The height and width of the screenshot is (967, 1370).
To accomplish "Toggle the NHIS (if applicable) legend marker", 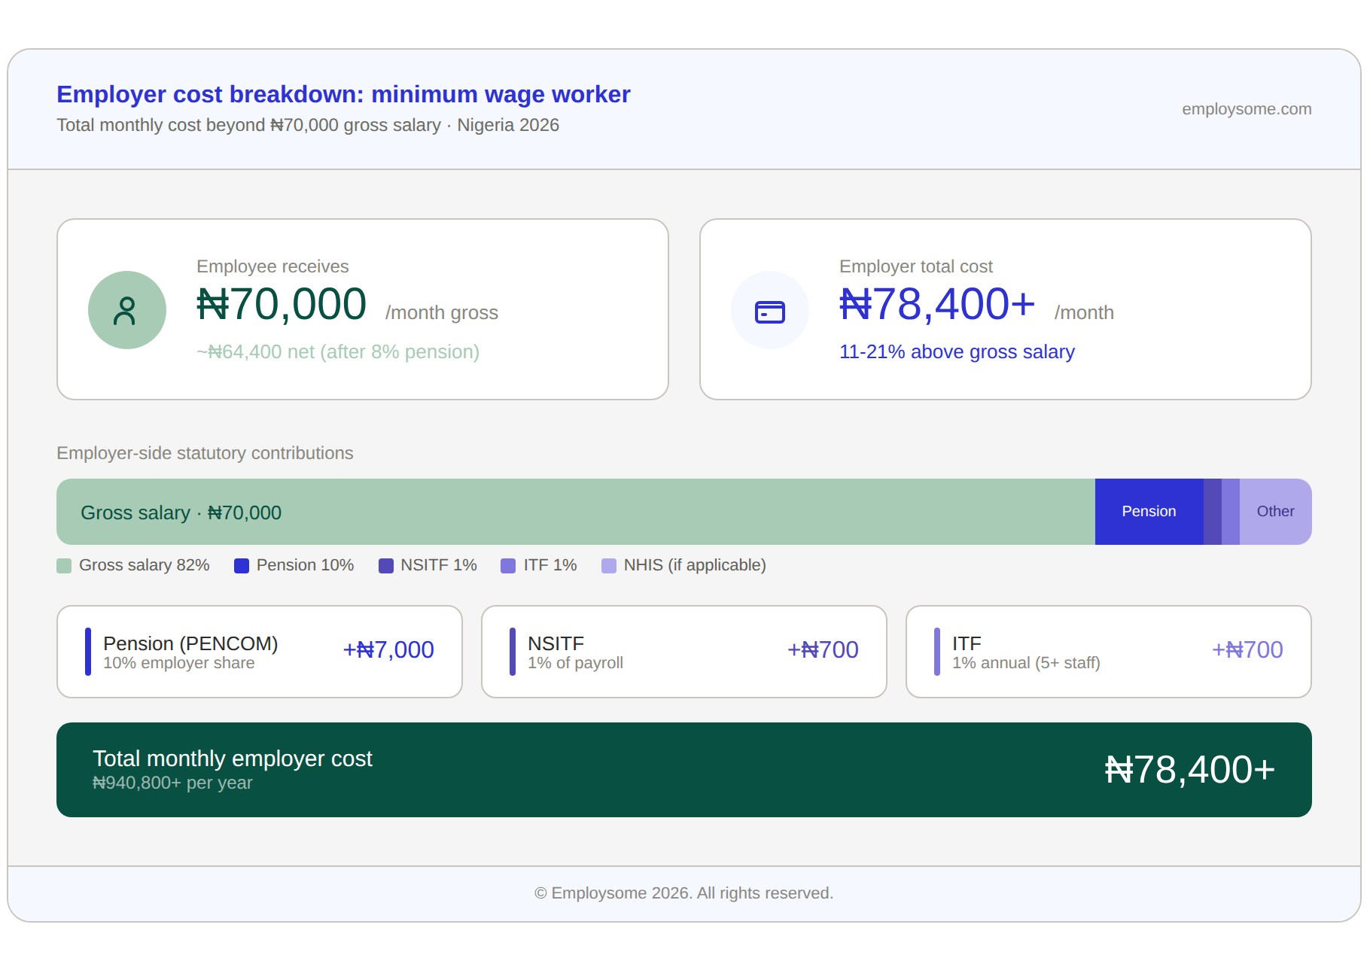I will pos(608,565).
